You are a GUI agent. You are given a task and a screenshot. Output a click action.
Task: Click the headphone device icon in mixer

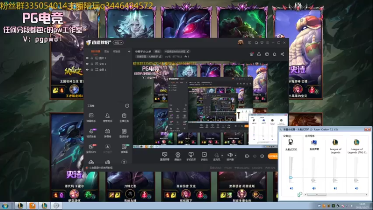coord(290,142)
